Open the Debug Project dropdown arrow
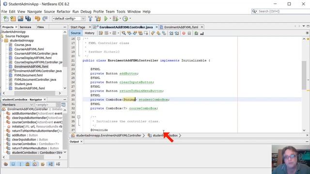The image size is (310, 174). tap(120, 18)
